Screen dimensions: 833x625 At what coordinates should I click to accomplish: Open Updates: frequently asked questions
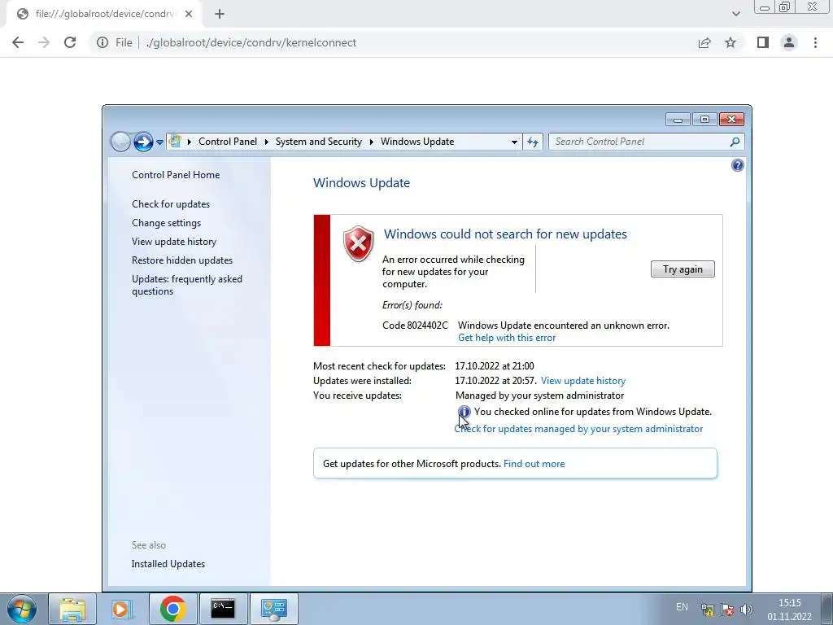[x=187, y=285]
